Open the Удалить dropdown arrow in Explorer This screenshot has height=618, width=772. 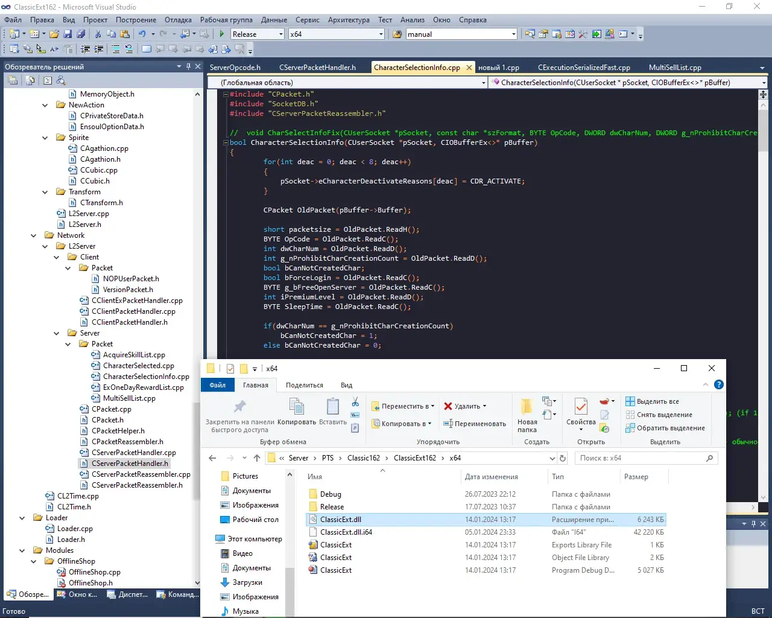point(484,406)
